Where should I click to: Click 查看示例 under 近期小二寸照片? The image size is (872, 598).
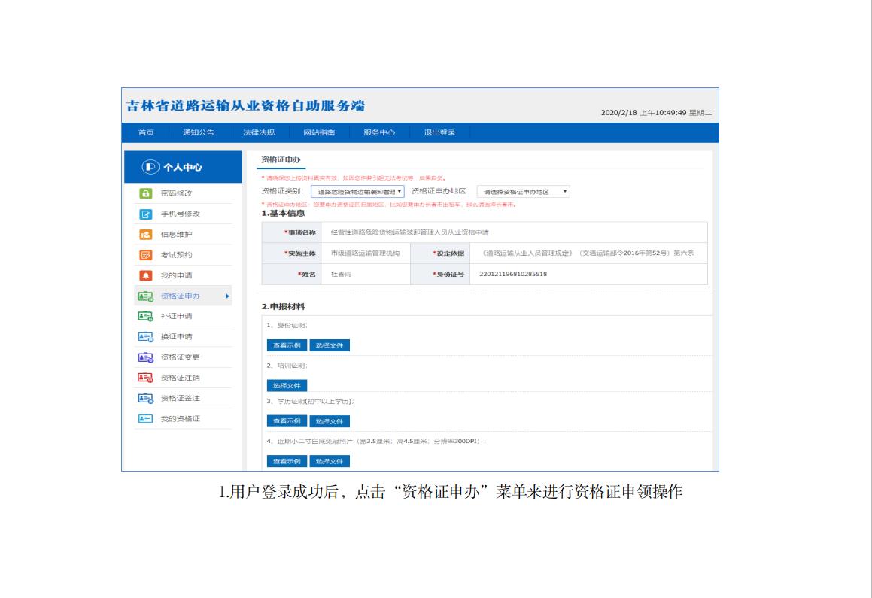(287, 461)
